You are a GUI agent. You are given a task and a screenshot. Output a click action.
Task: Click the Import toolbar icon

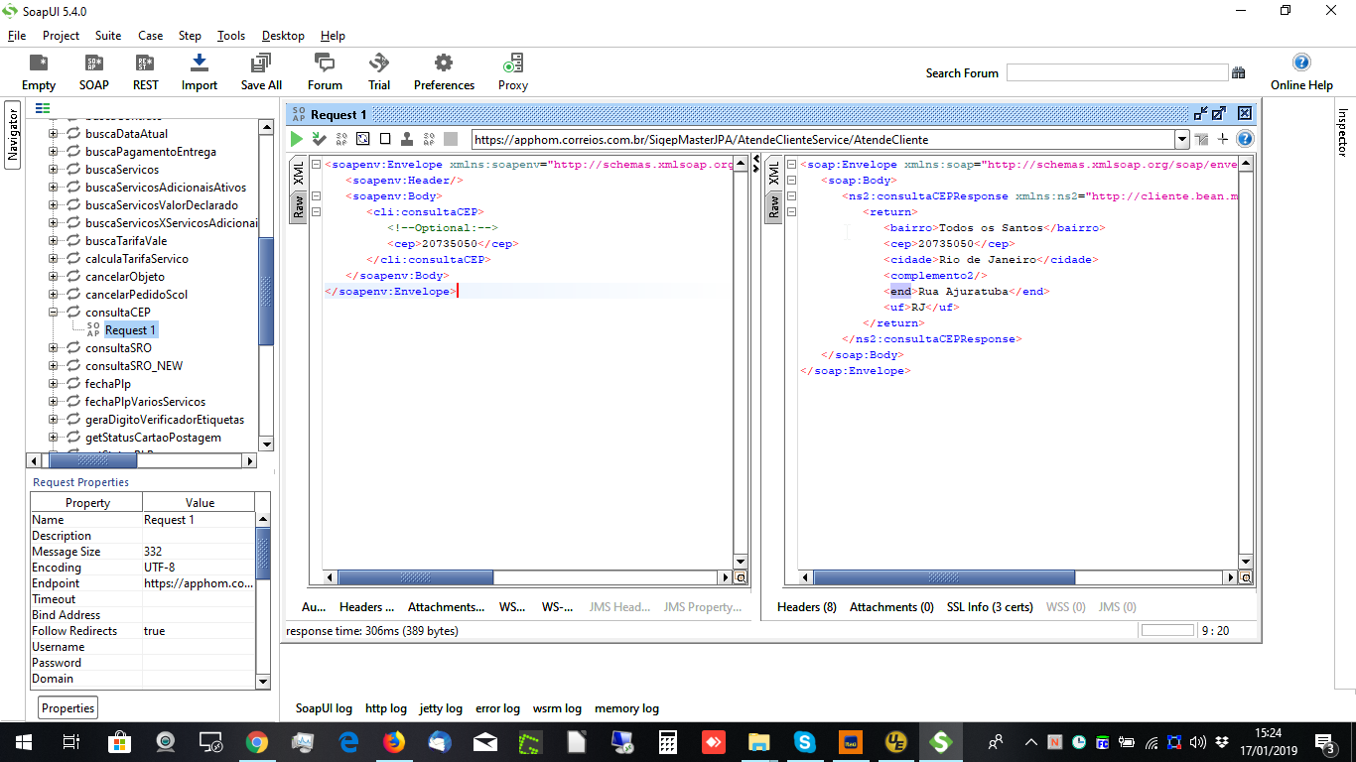click(x=199, y=71)
